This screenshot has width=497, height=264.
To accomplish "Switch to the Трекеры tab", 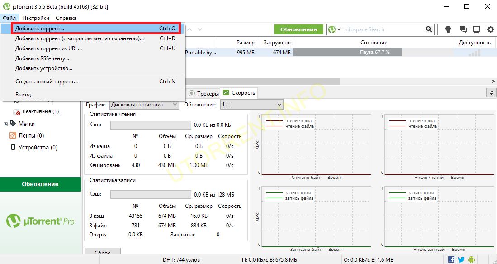I will pos(204,93).
